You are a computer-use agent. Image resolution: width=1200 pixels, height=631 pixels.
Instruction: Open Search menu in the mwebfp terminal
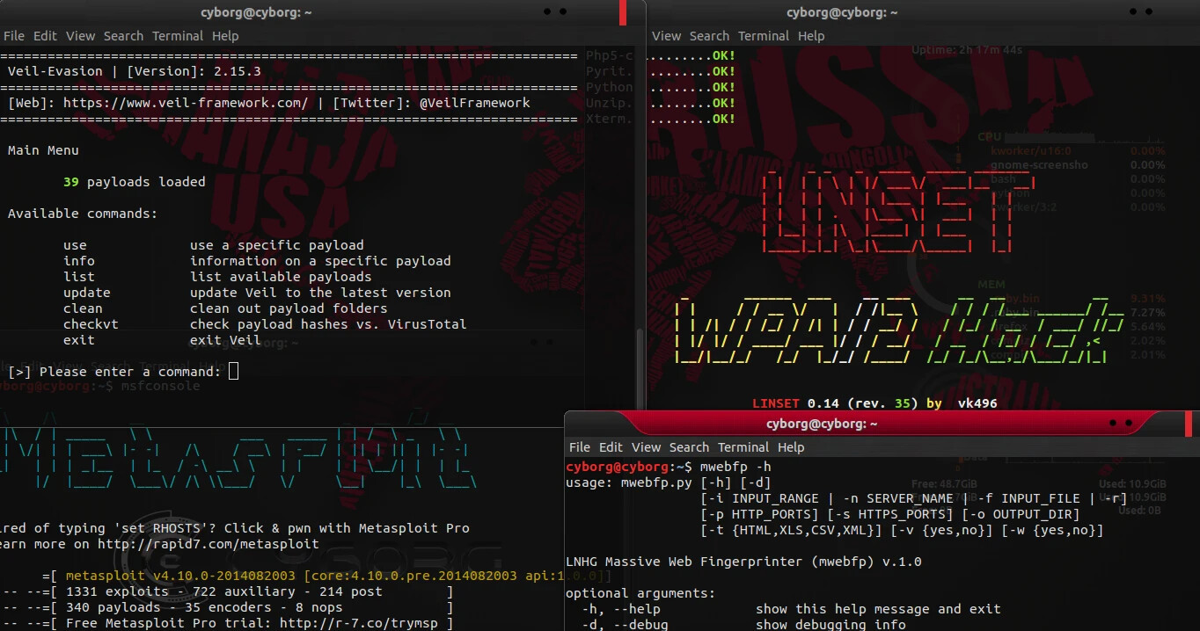click(x=689, y=447)
